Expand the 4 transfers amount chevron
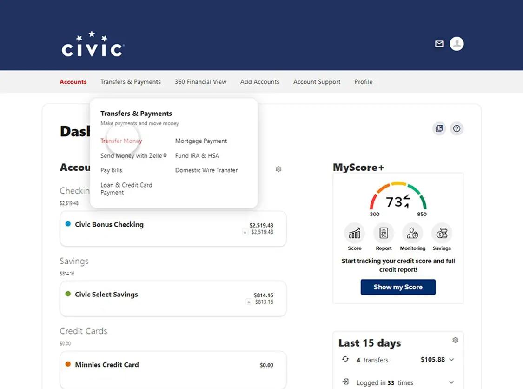This screenshot has height=389, width=523. point(451,360)
